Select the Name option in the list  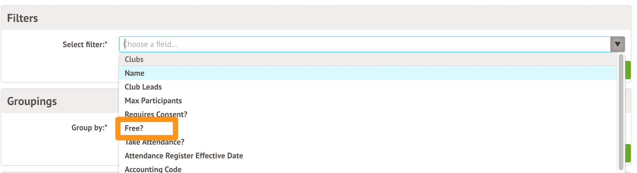click(134, 73)
